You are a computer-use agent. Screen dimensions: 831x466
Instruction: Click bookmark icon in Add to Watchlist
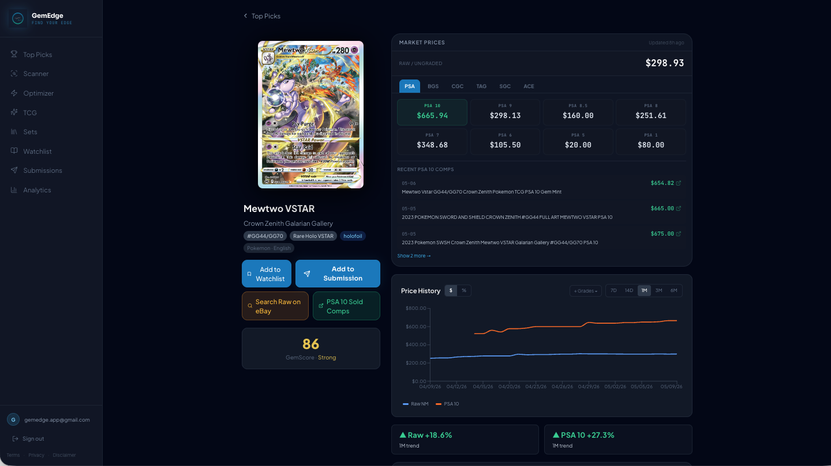tap(249, 274)
